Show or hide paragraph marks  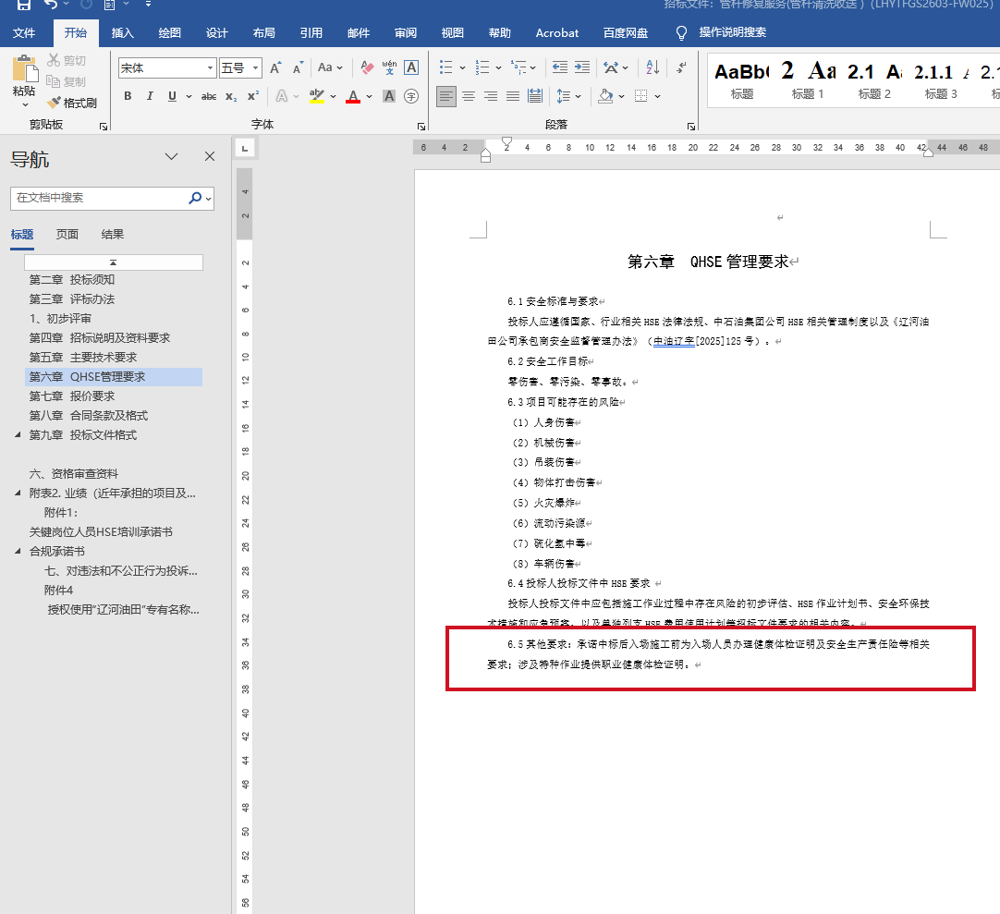[681, 67]
